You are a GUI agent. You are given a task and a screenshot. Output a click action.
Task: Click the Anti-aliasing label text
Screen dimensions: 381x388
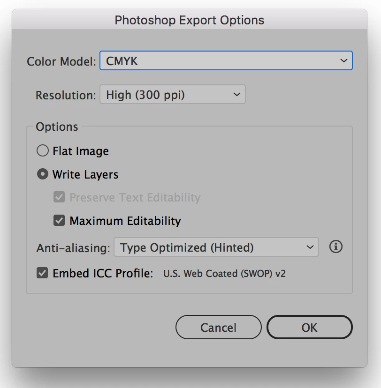click(x=73, y=248)
